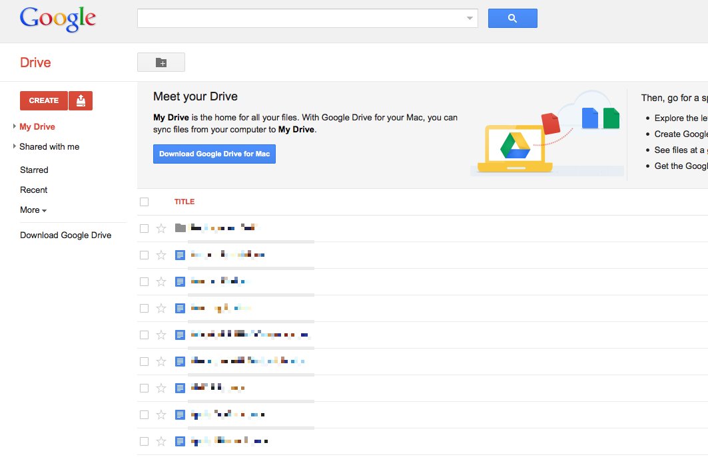
Task: Open the More dropdown in the sidebar
Action: [x=33, y=210]
